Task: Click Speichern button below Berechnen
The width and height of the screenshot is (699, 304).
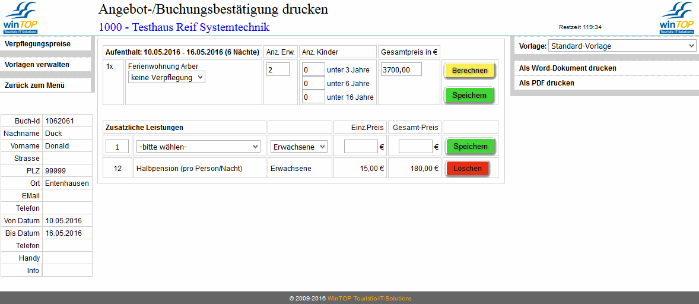Action: (469, 95)
